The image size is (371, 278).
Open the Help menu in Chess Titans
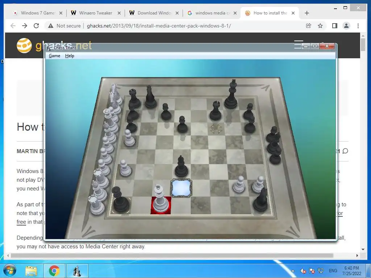click(x=70, y=56)
